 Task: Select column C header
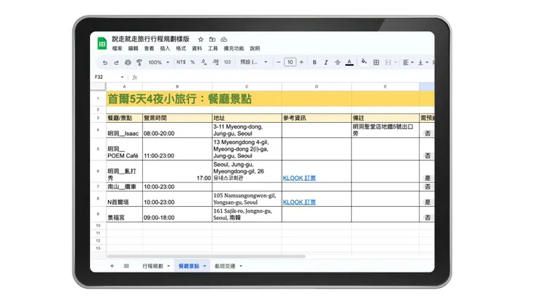tap(247, 87)
